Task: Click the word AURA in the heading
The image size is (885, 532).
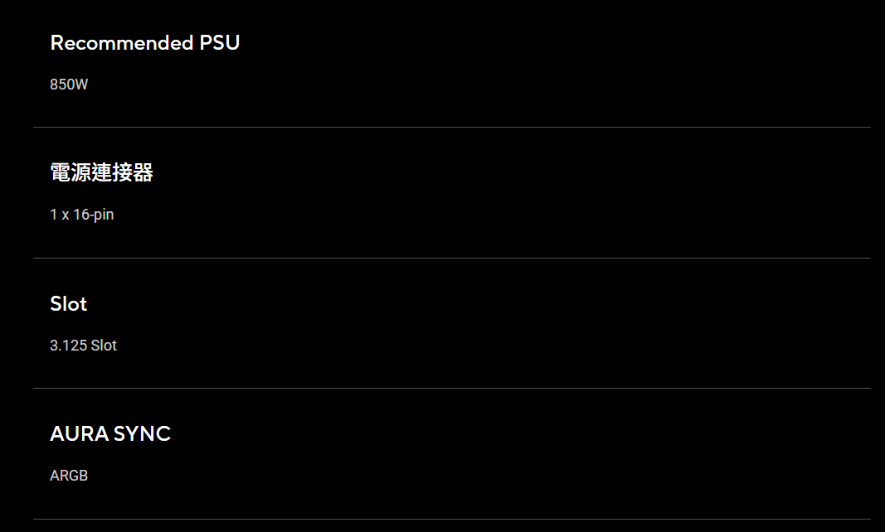Action: point(75,433)
